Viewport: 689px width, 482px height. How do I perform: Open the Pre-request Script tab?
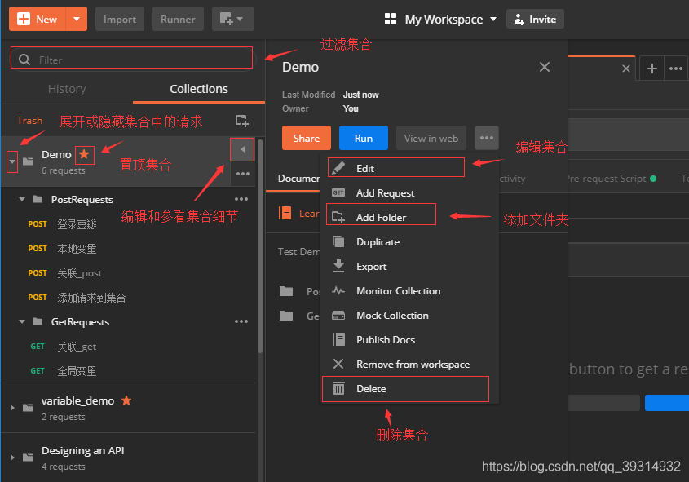click(611, 179)
